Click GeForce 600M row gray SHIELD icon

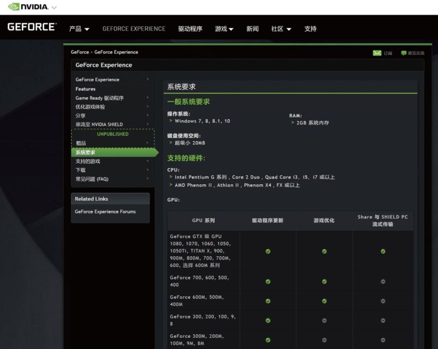(383, 301)
